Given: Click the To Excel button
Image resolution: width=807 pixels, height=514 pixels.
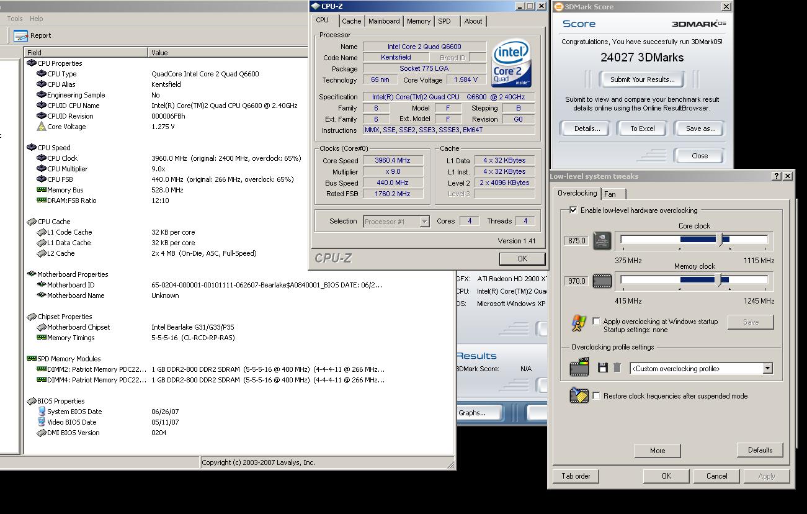Looking at the screenshot, I should pyautogui.click(x=643, y=128).
